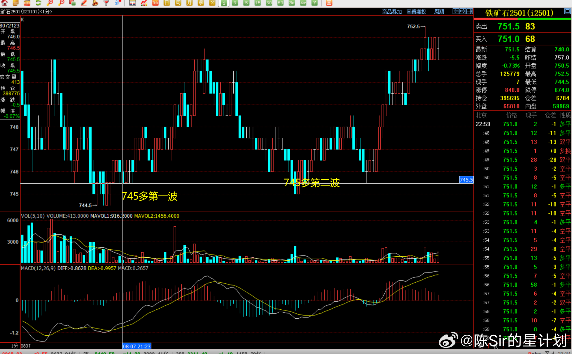
Task: Switch to monthly (月) K-line period
Action: pos(189,3)
